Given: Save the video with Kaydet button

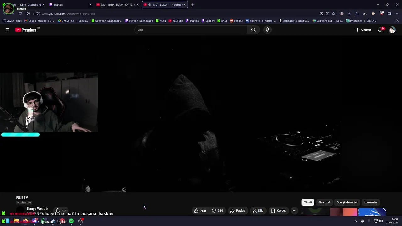Looking at the screenshot, I should tap(278, 211).
